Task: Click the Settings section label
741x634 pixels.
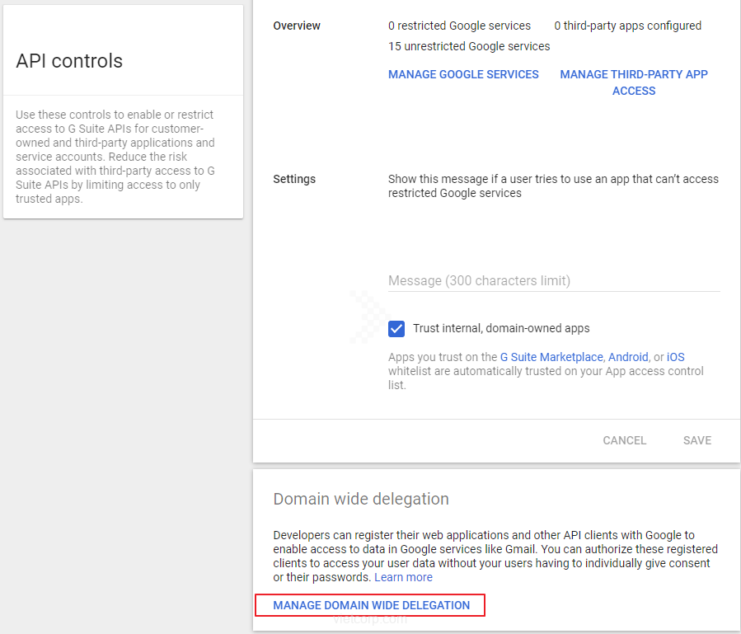Action: coord(294,179)
